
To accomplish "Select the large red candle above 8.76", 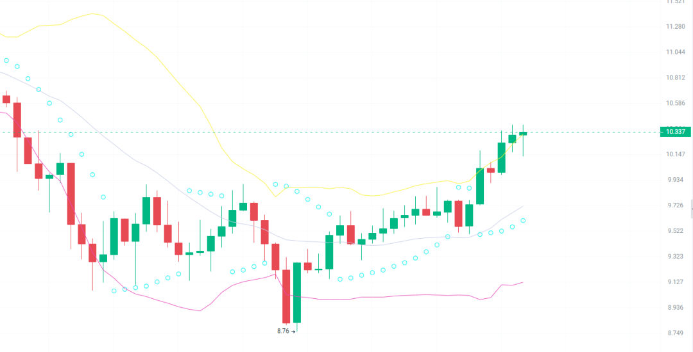I will (286, 296).
